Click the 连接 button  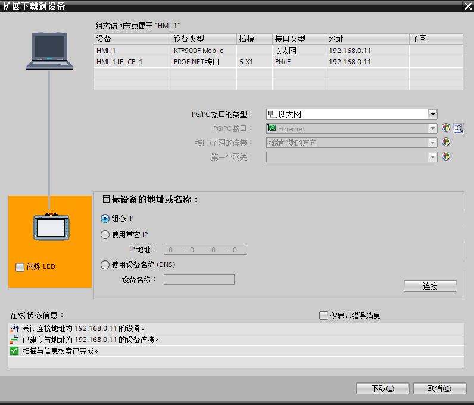430,286
